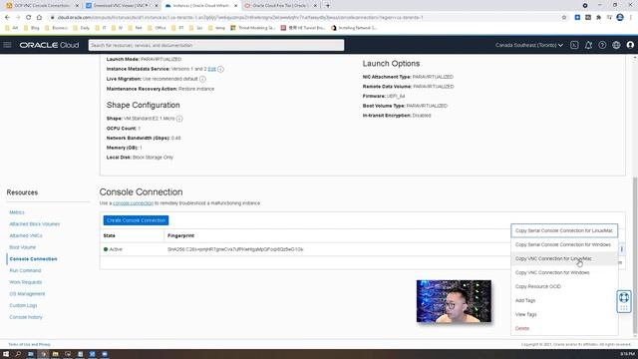Click the browser forward arrow

(18, 18)
